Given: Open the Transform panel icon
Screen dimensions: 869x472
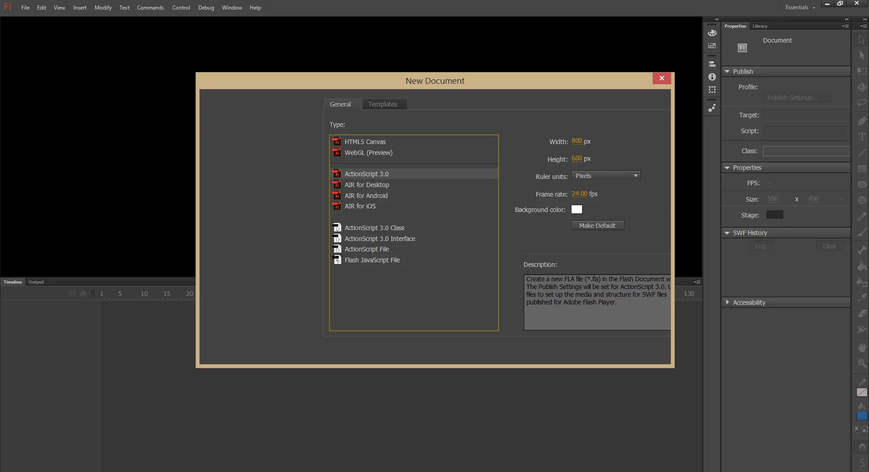Looking at the screenshot, I should pos(712,90).
